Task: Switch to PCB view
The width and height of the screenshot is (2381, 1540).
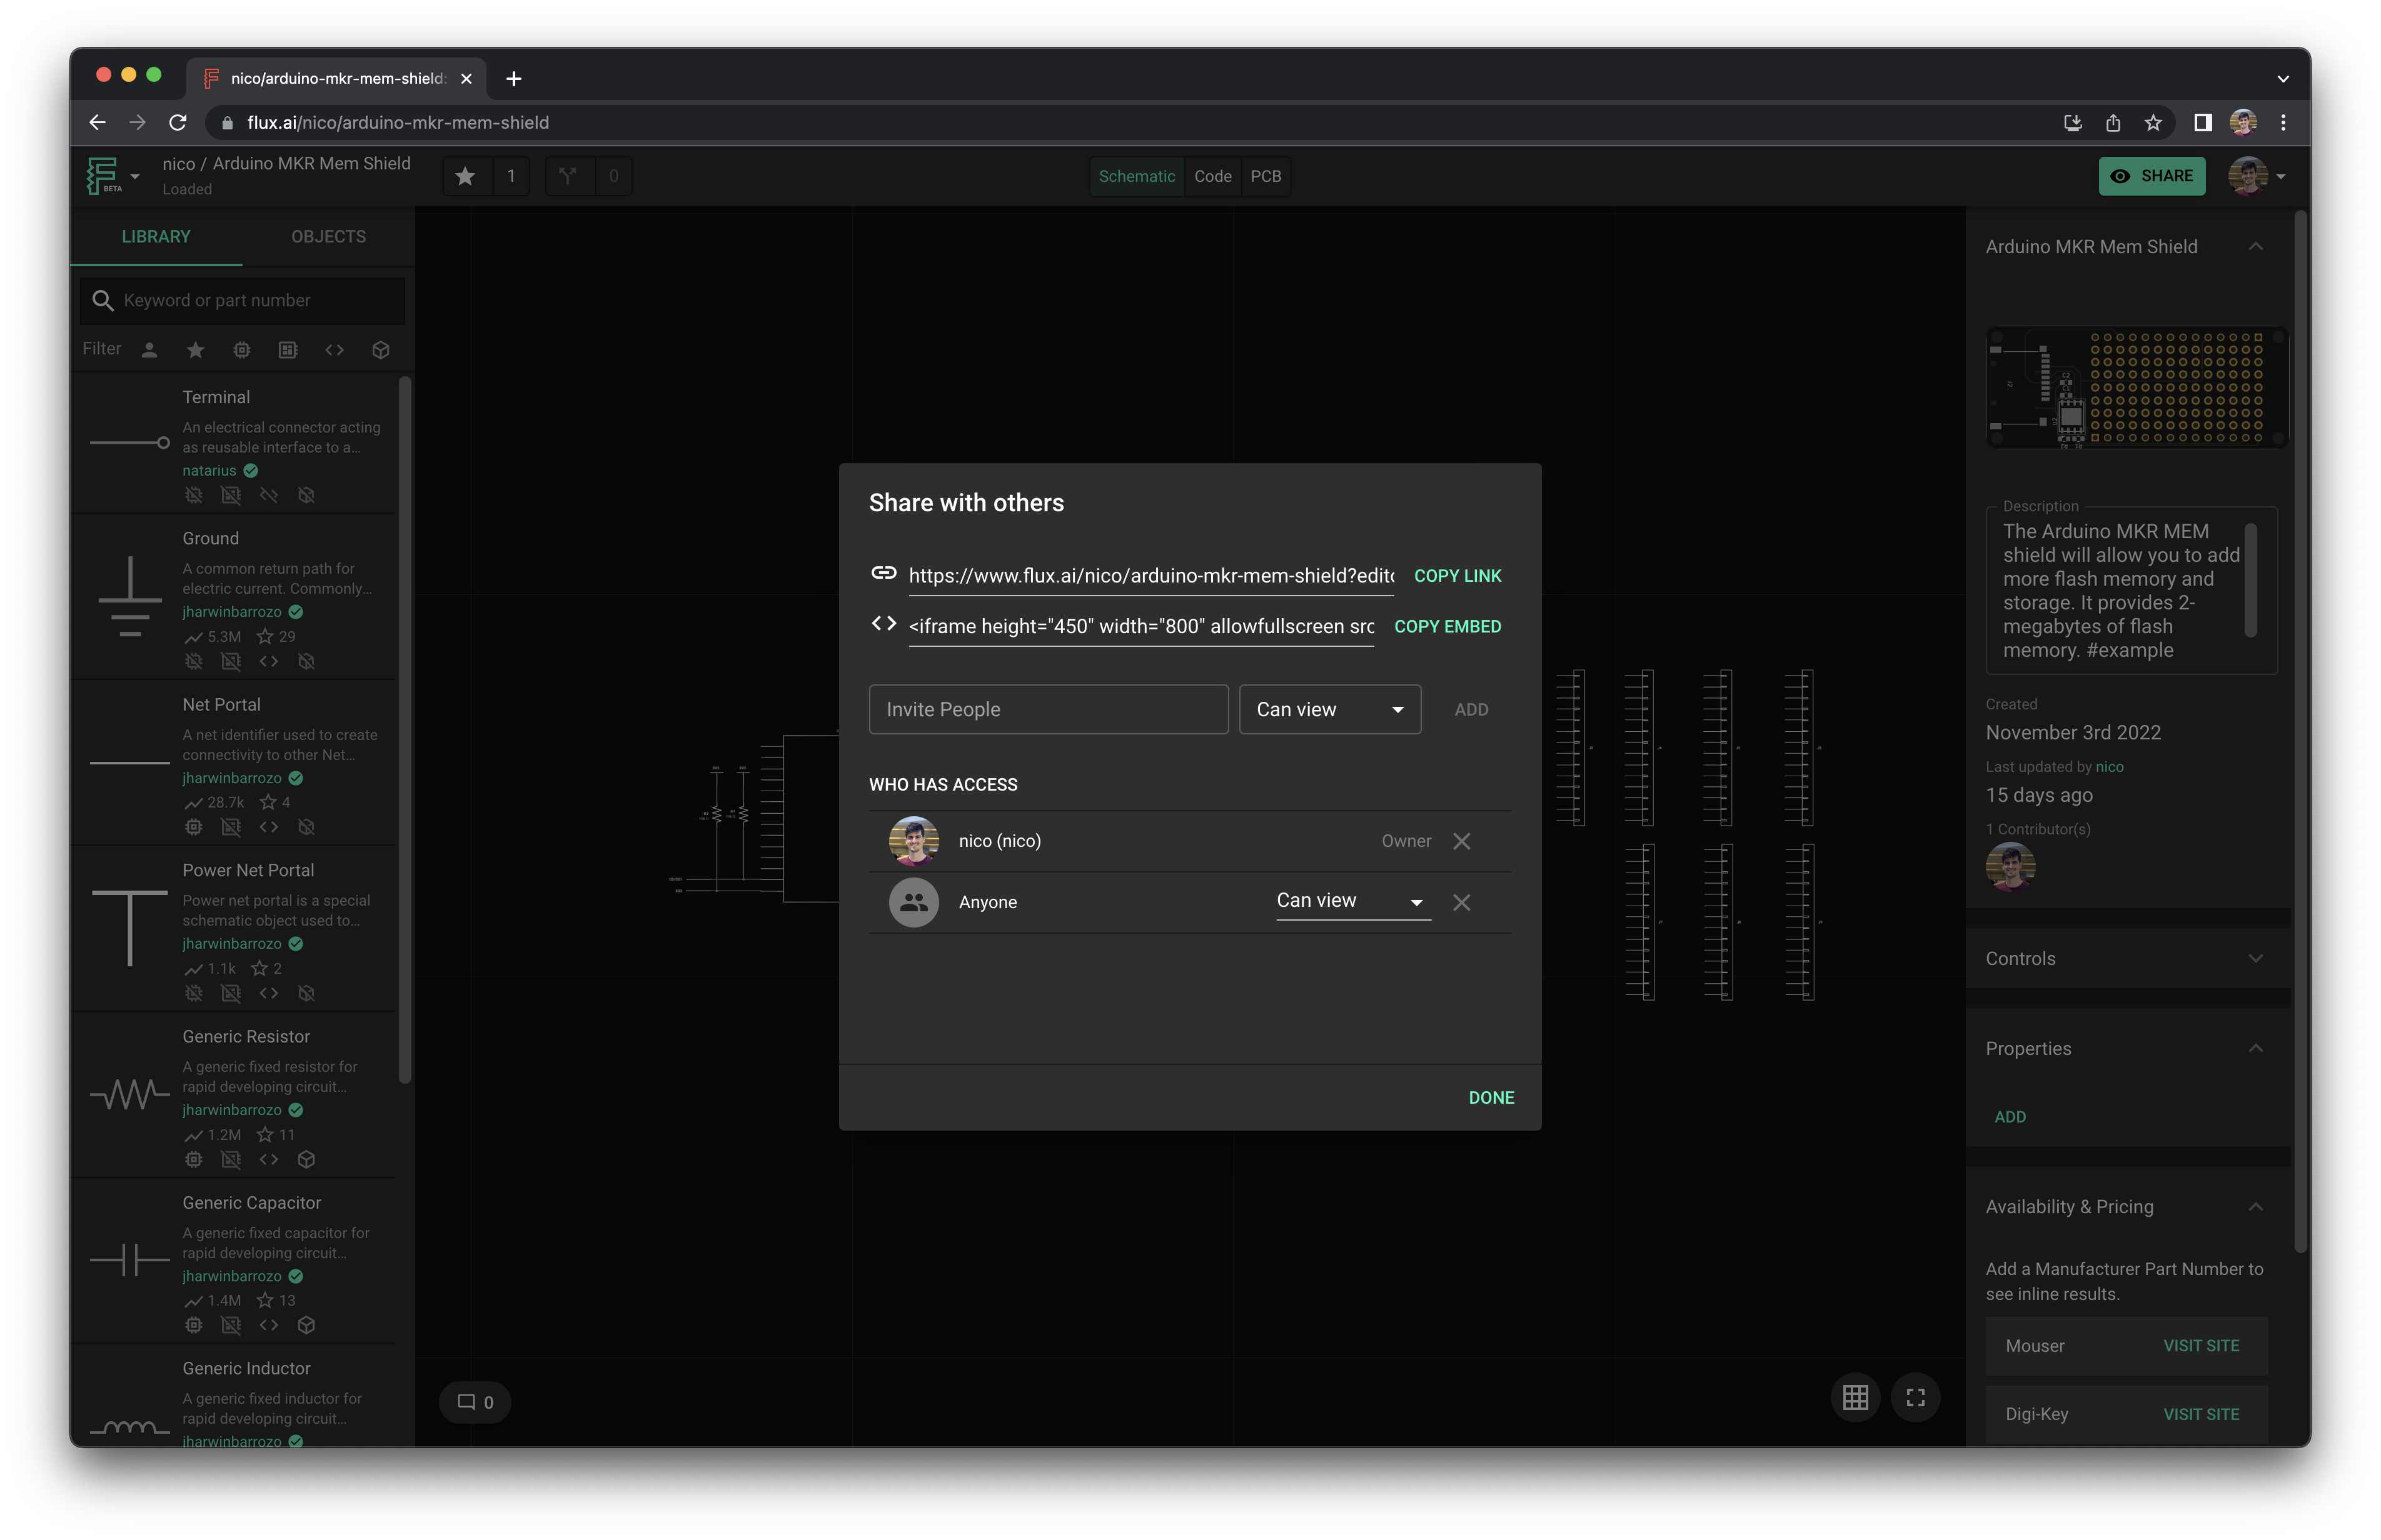Action: 1266,176
